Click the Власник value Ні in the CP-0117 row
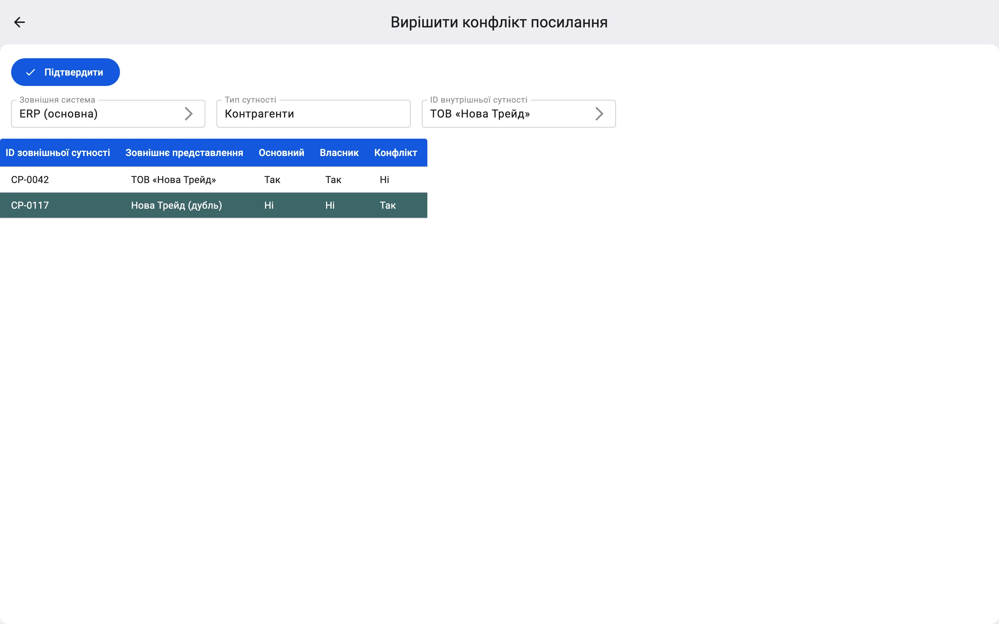 point(330,205)
